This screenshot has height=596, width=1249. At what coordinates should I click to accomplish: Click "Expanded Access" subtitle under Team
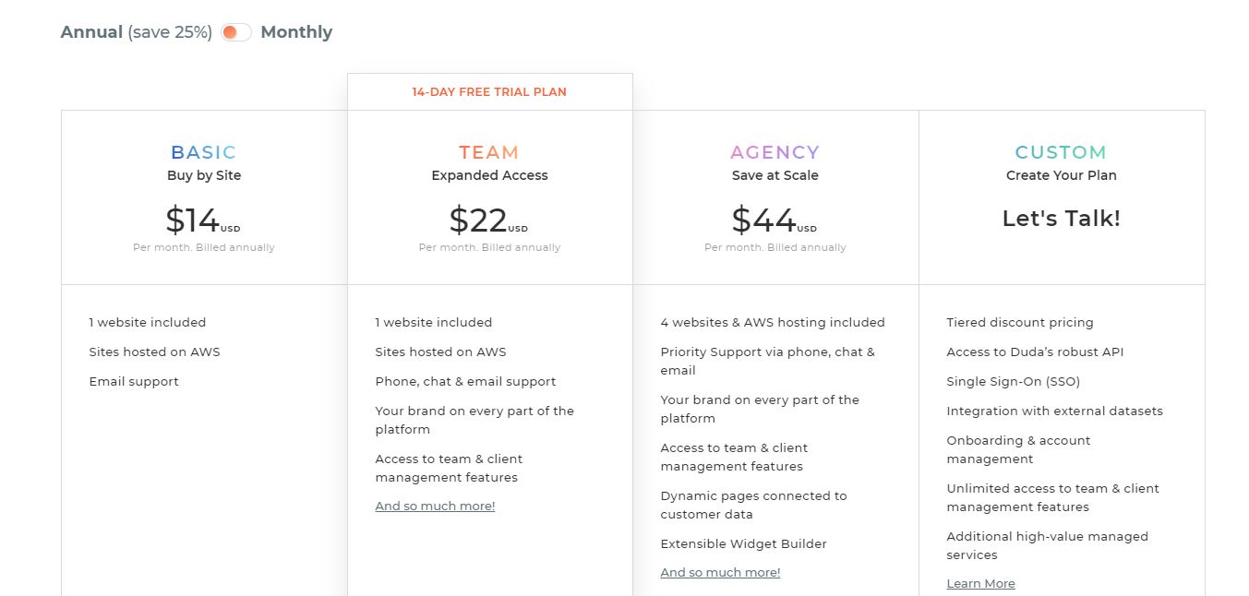pyautogui.click(x=489, y=175)
